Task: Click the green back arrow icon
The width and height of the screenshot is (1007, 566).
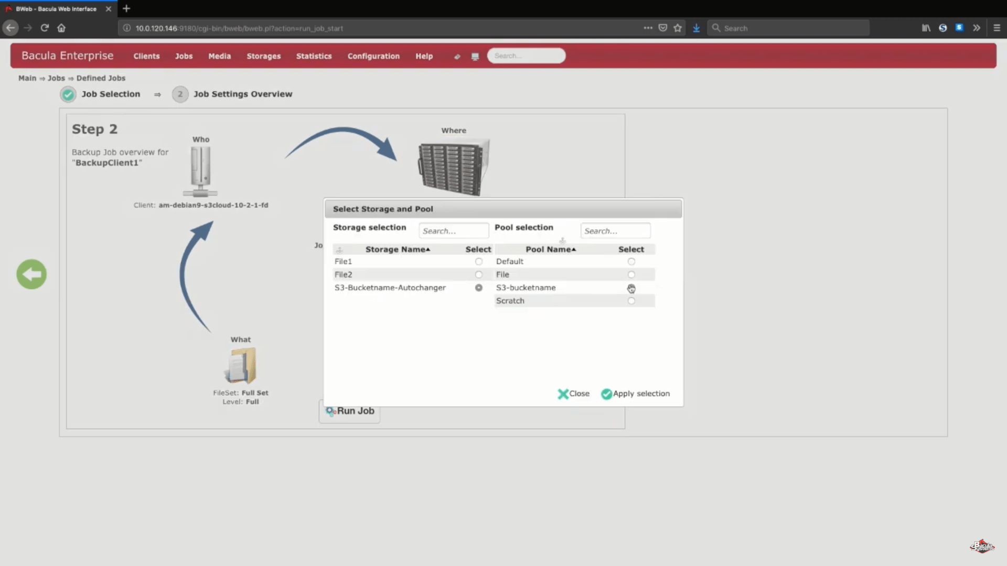Action: tap(31, 274)
